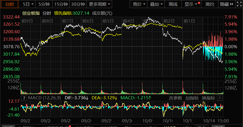
Task: Toggle the 画线 drawing tool
Action: click(173, 4)
